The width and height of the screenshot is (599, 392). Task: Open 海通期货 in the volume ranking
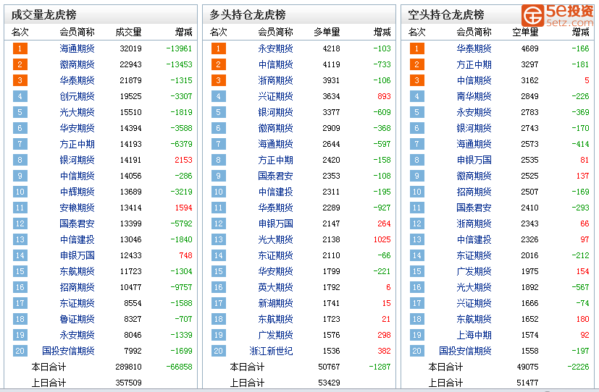(77, 48)
